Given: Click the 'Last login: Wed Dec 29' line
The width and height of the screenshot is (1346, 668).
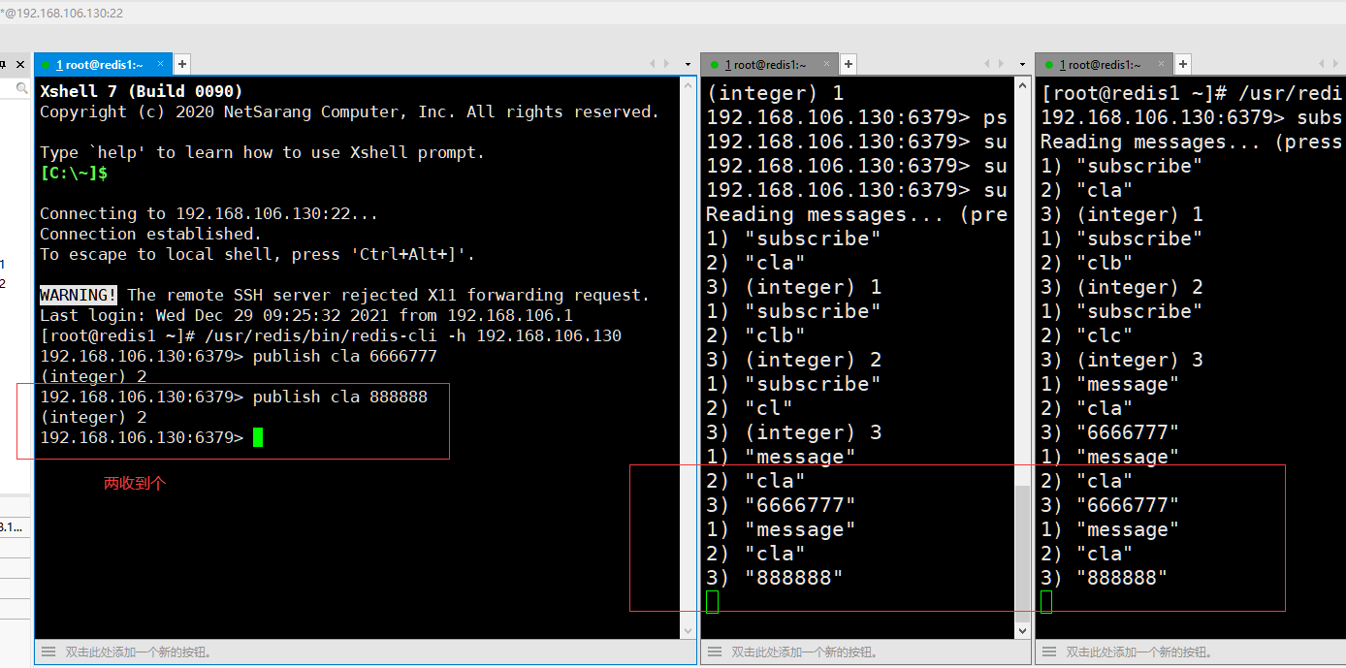Looking at the screenshot, I should 306,315.
